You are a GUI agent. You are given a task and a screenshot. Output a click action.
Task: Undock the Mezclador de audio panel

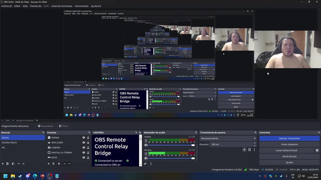click(x=196, y=132)
